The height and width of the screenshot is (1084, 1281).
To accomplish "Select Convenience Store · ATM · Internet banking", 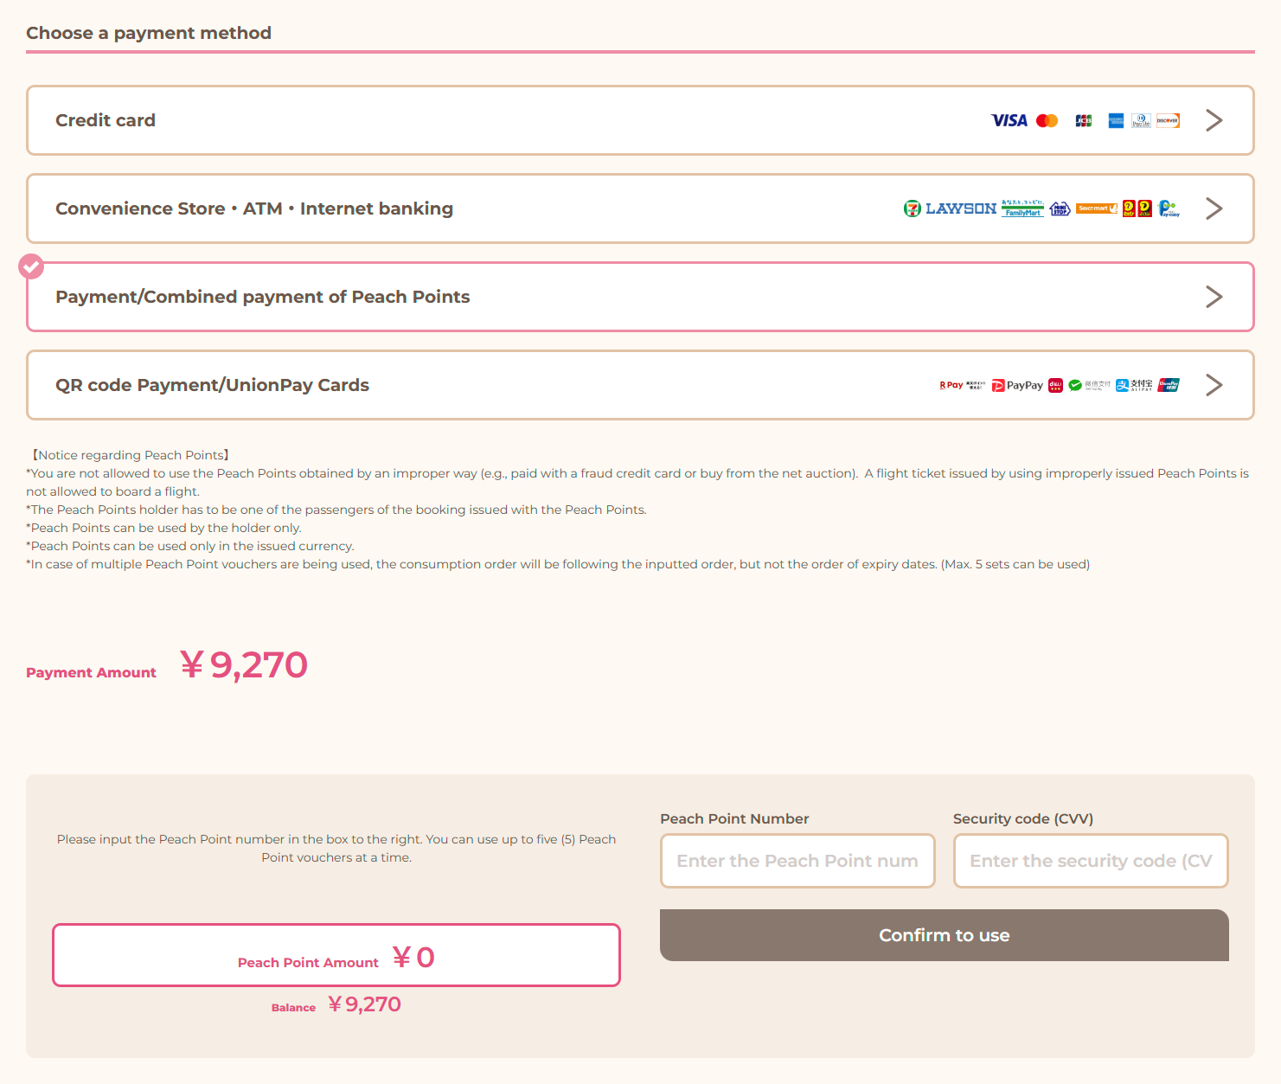I will click(x=640, y=208).
